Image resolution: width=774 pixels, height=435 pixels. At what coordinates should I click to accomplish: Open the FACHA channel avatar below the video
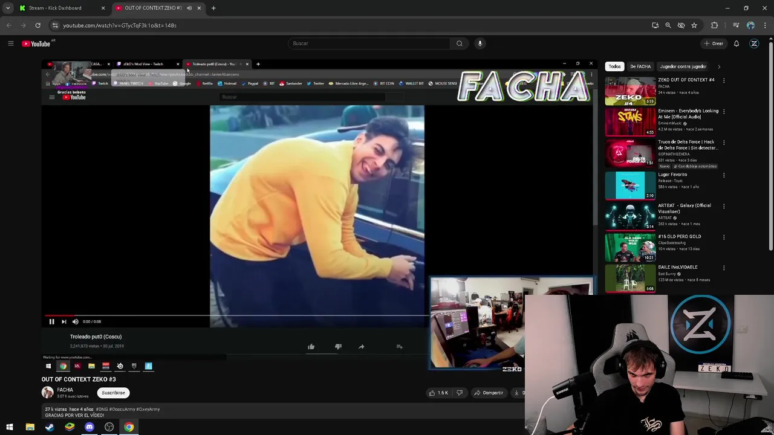47,393
